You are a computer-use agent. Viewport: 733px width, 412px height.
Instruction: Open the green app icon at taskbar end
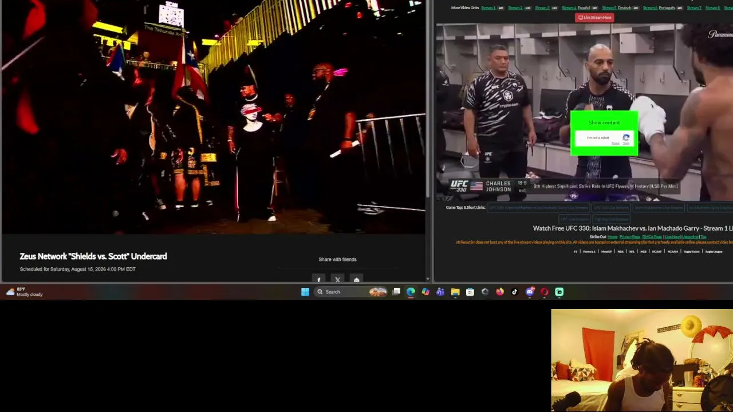pyautogui.click(x=559, y=292)
